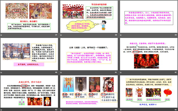Click the animation star icon under slide 43
Screen dimensions: 178x111
point(1,110)
